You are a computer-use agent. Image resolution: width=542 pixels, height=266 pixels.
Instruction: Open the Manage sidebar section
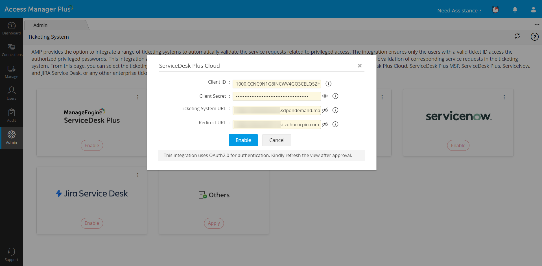pos(11,72)
